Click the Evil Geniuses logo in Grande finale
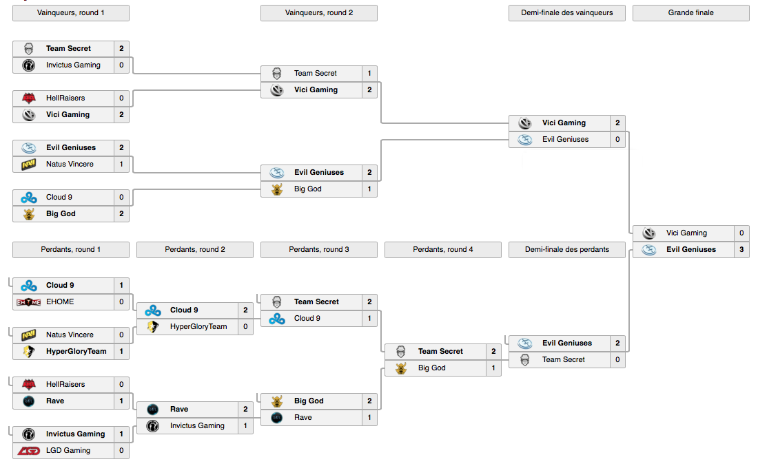Viewport: 758px width, 466px height. pyautogui.click(x=649, y=250)
